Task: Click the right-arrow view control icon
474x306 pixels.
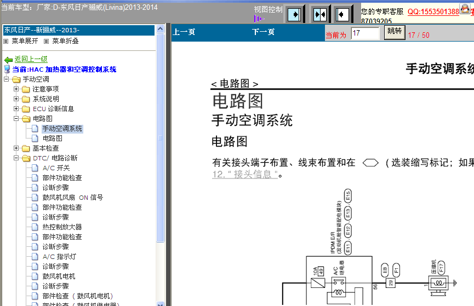Action: (x=294, y=14)
